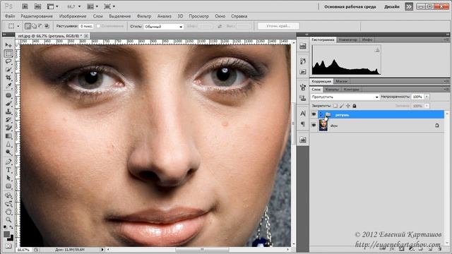This screenshot has height=254, width=452.
Task: Launch Bridge from the application bar
Action: [x=25, y=6]
